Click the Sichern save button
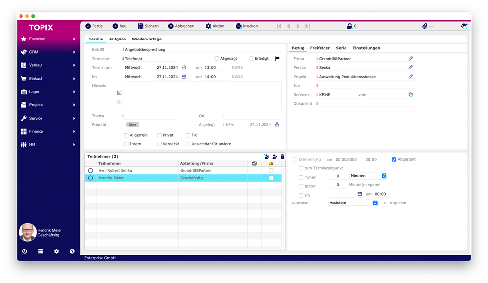The image size is (488, 283). click(x=148, y=26)
